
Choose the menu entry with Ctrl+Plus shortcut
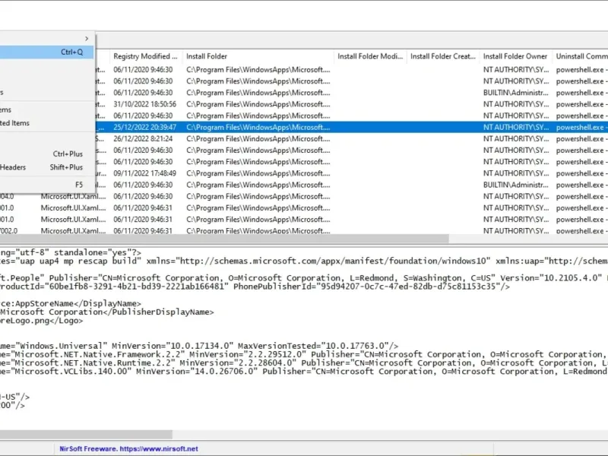click(x=46, y=154)
